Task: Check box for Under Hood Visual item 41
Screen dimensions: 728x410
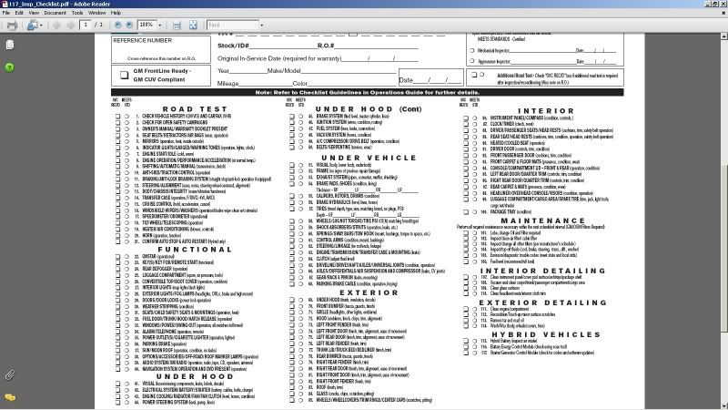Action: coord(117,384)
